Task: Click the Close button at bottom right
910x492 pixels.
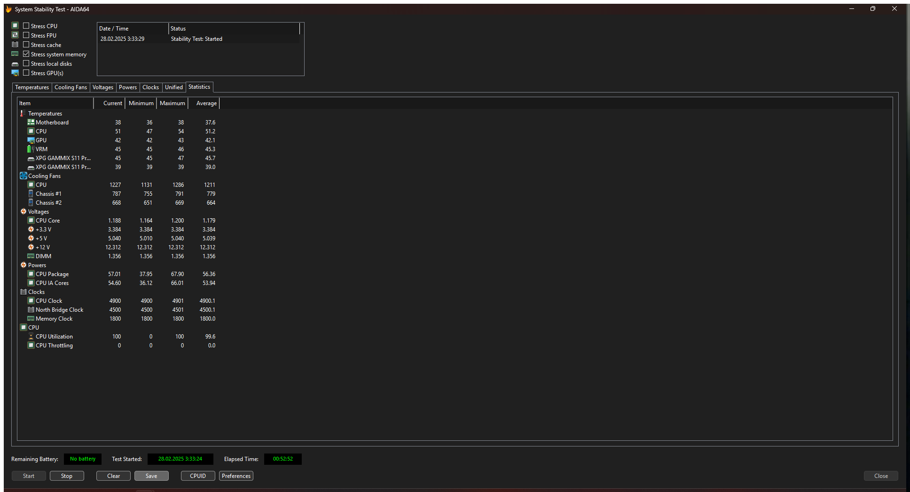Action: click(x=881, y=476)
